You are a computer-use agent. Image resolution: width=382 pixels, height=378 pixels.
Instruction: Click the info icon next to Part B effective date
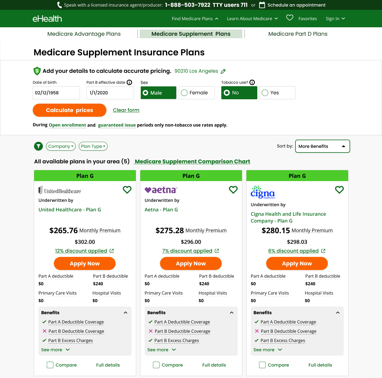pos(130,82)
